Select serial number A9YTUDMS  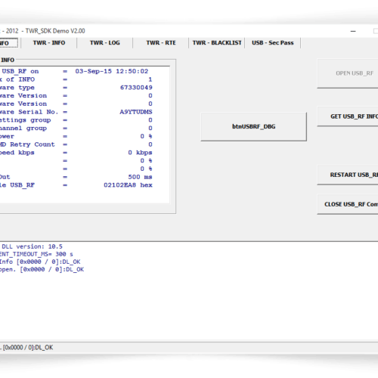(136, 112)
